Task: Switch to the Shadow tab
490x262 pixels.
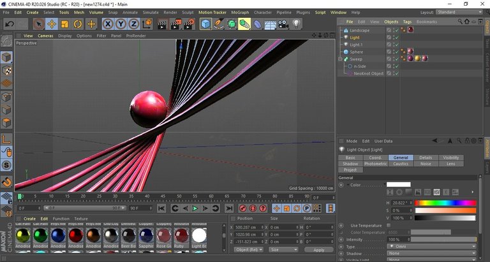Action: click(x=350, y=164)
